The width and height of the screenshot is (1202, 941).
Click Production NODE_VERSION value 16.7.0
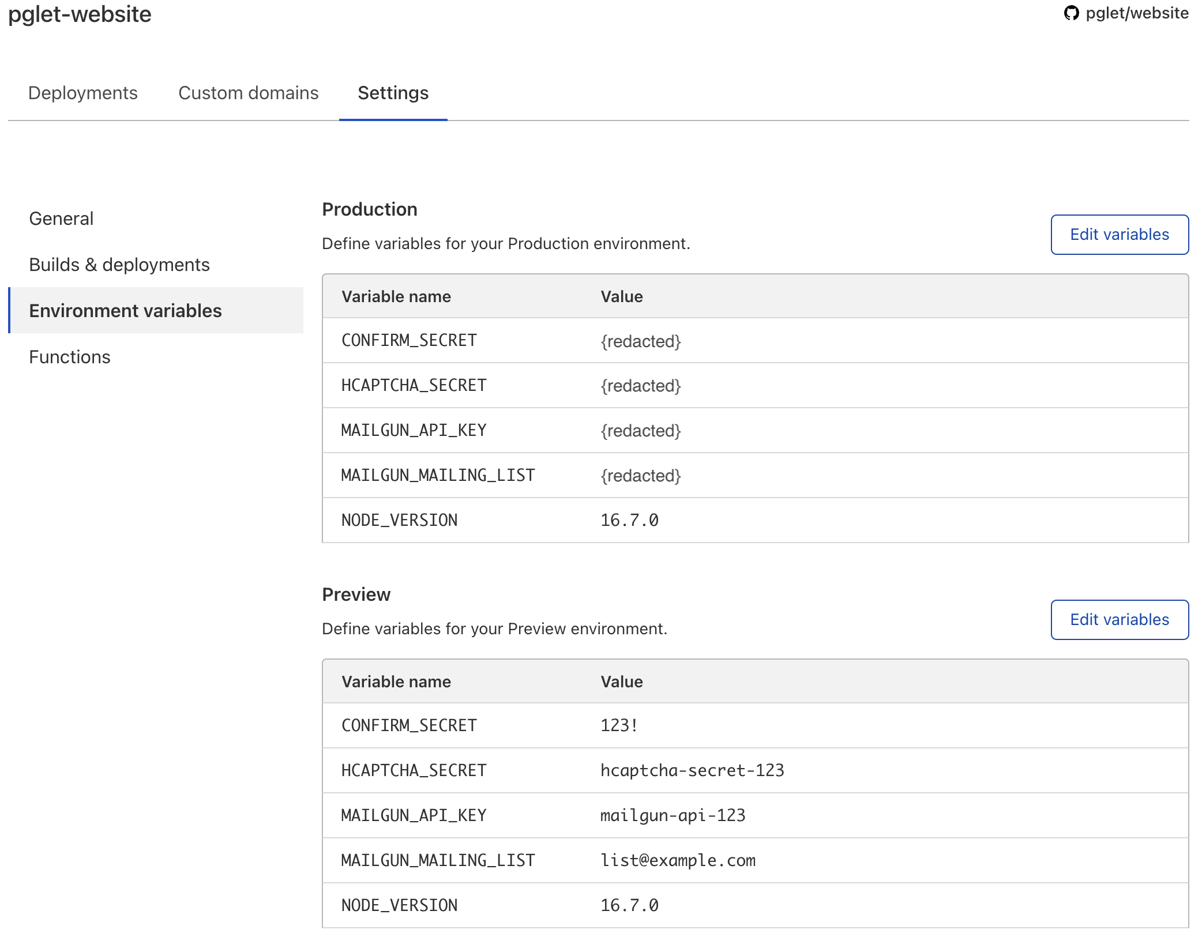pyautogui.click(x=629, y=521)
